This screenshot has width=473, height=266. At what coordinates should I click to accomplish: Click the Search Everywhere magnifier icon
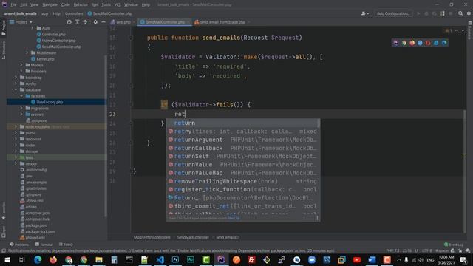(x=460, y=13)
